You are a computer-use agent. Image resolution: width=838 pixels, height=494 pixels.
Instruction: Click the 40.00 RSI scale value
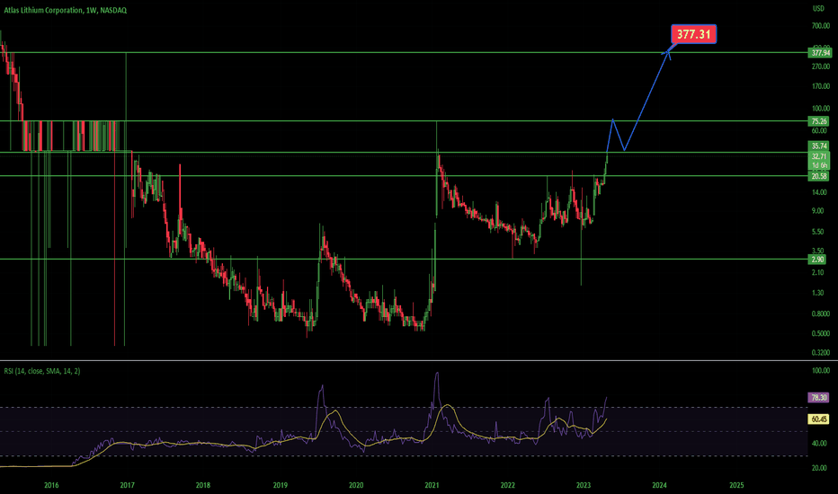click(x=819, y=444)
